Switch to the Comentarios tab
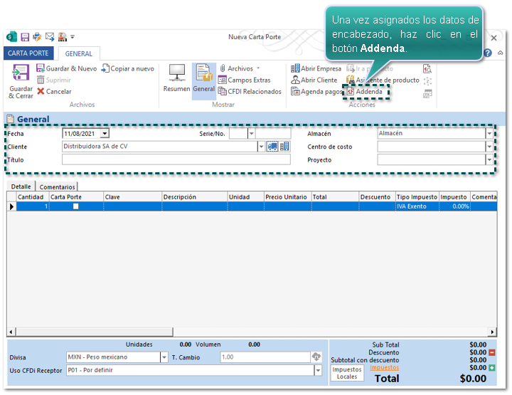Viewport: 512px width, 395px height. click(57, 186)
